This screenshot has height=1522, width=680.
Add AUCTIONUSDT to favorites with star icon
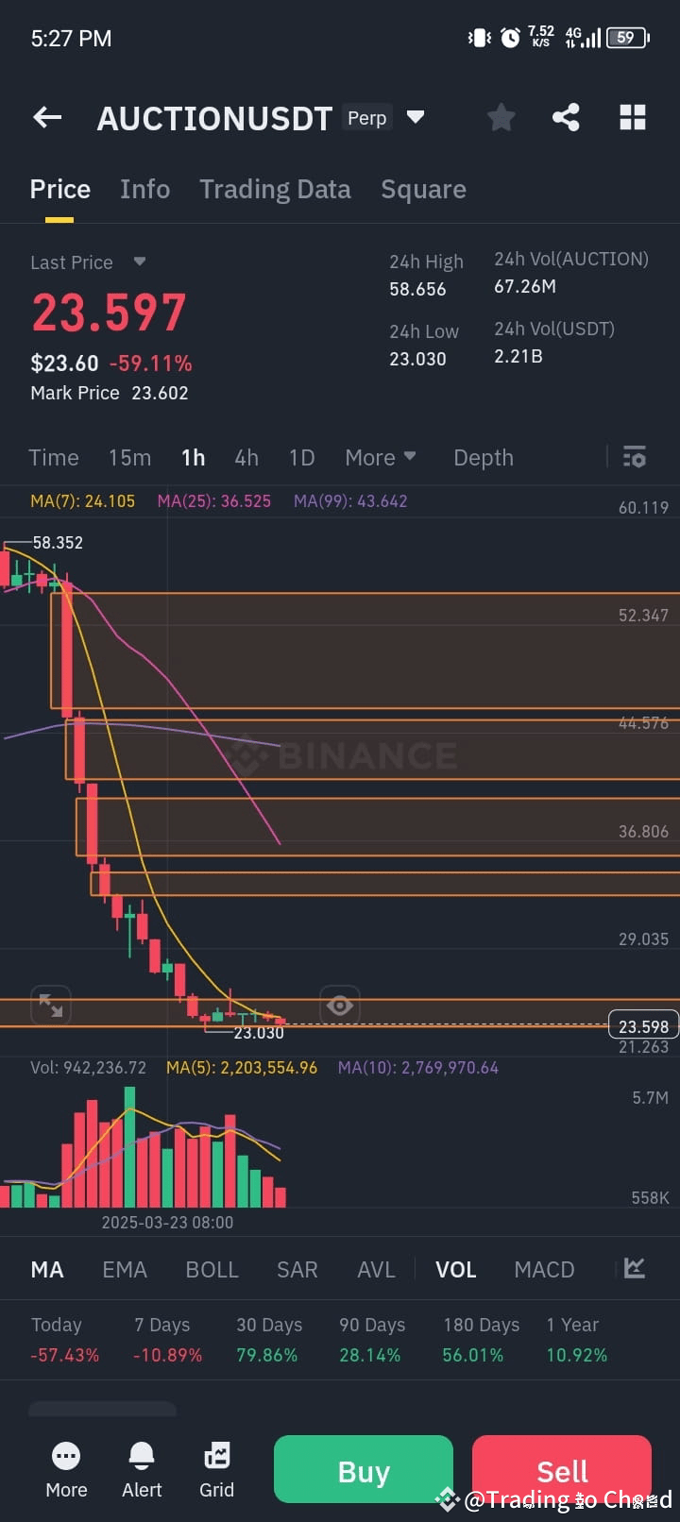pyautogui.click(x=501, y=118)
